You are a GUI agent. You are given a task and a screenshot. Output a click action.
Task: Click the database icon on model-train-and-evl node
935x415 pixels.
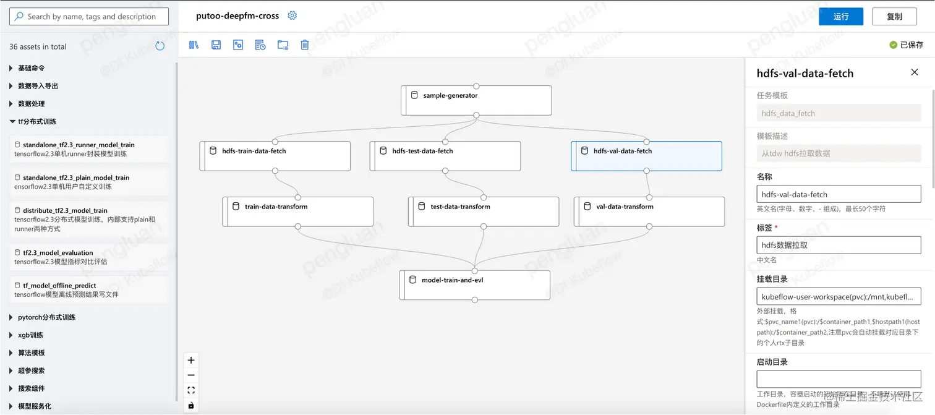412,280
